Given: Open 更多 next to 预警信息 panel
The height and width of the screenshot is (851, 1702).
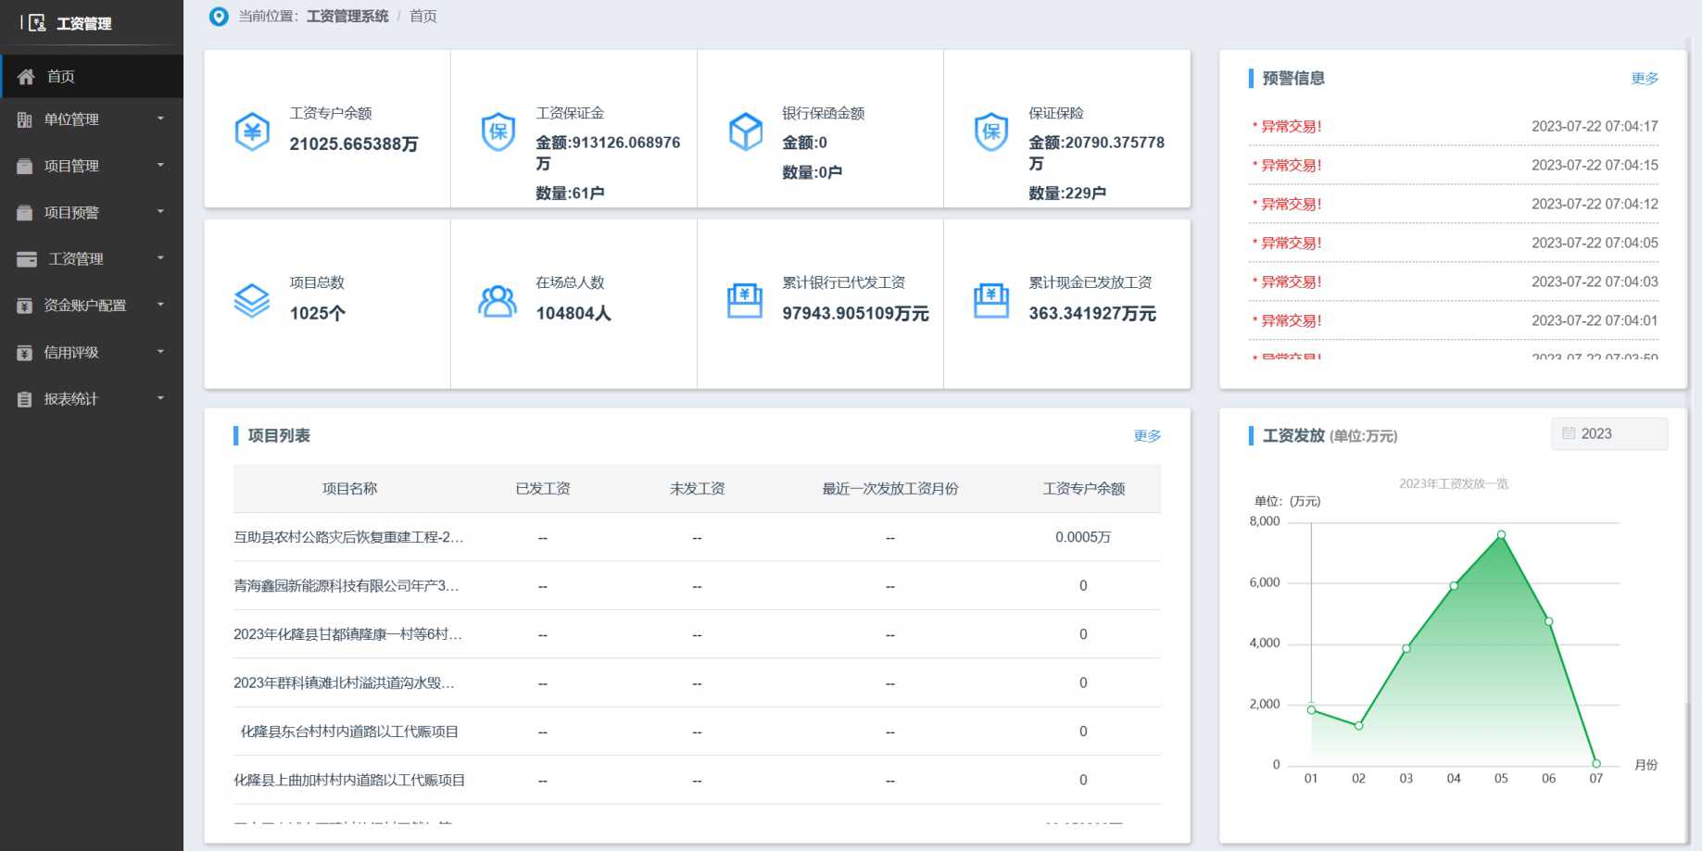Looking at the screenshot, I should (1645, 78).
